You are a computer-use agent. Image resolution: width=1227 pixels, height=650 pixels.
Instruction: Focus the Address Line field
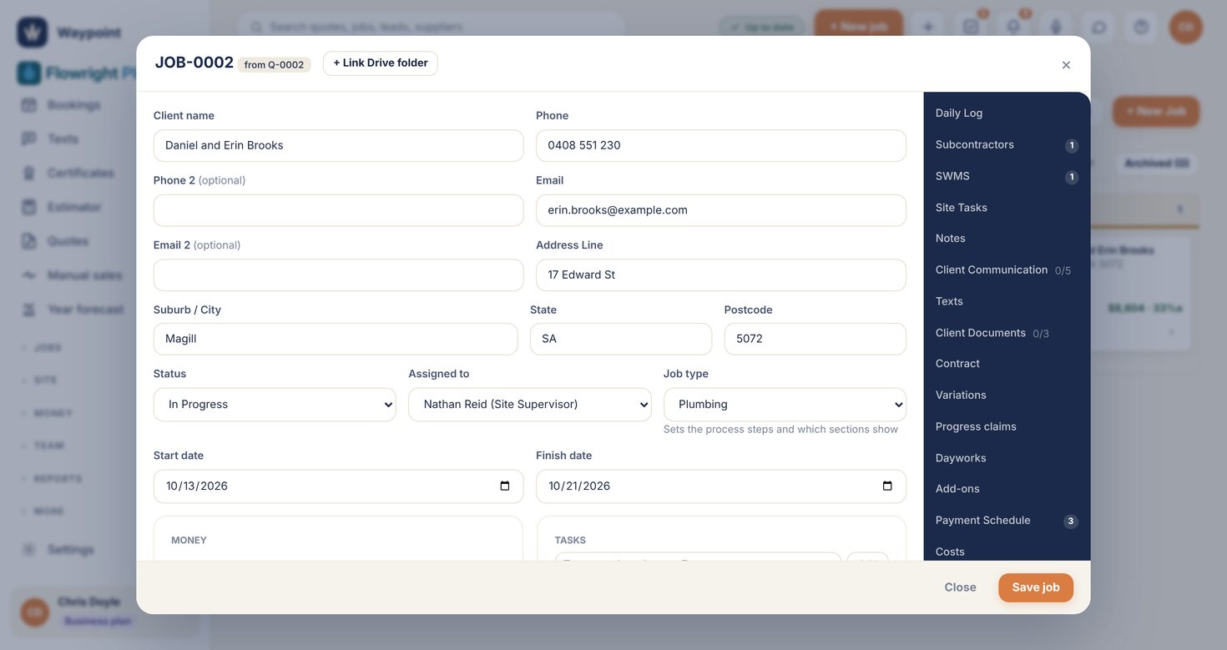721,275
